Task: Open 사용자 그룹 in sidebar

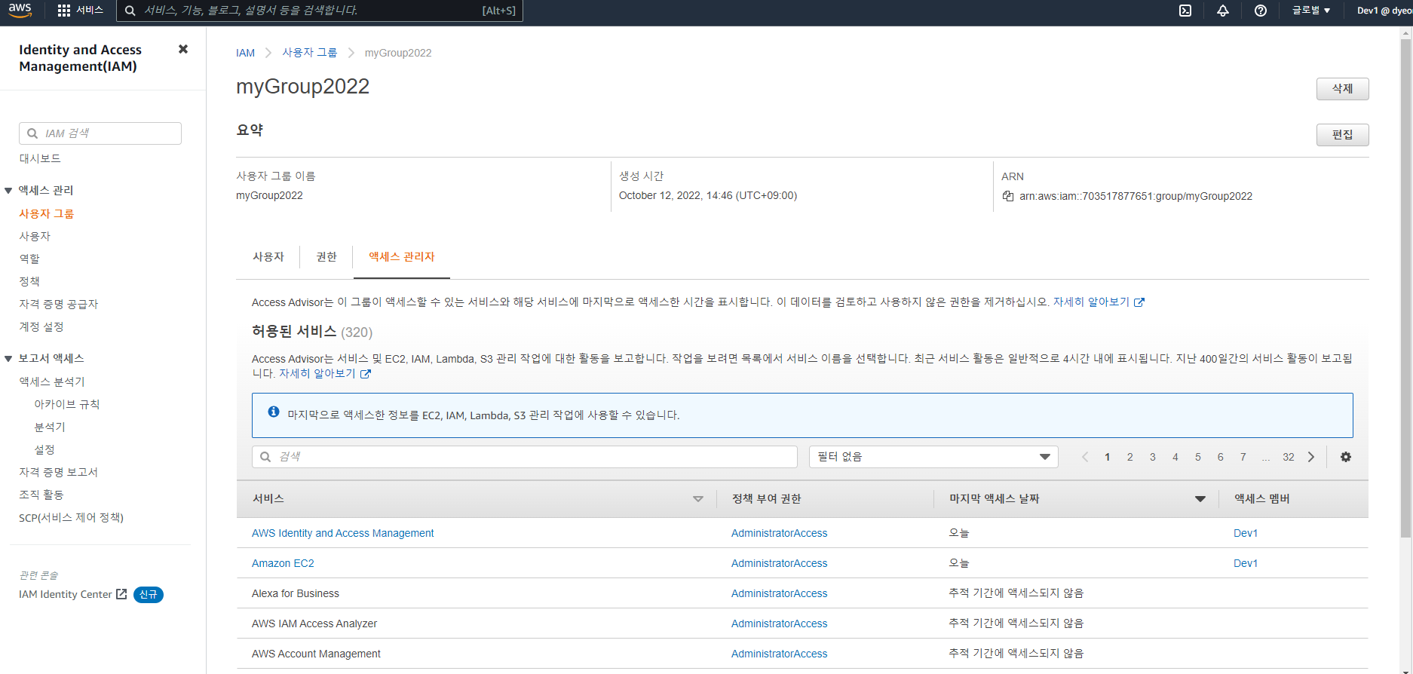Action: (x=46, y=213)
